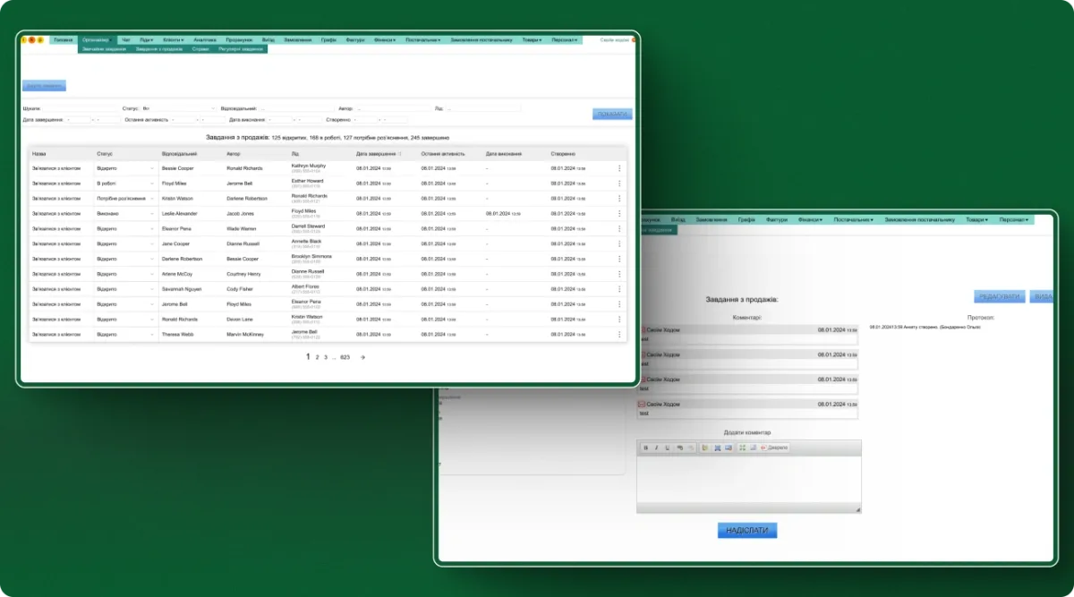Open status dropdown in Bessie Cooper's row
Screen dimensions: 1074x597
[x=125, y=168]
